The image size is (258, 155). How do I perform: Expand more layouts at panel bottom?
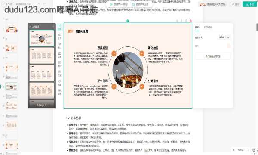(41, 105)
